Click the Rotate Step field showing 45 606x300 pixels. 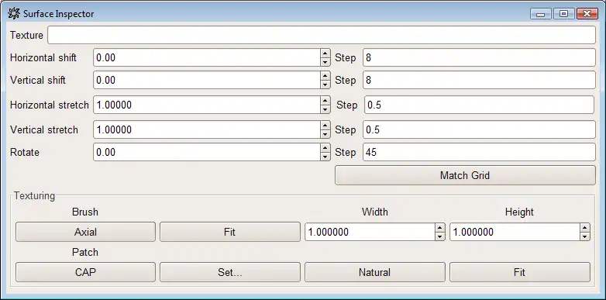coord(479,152)
